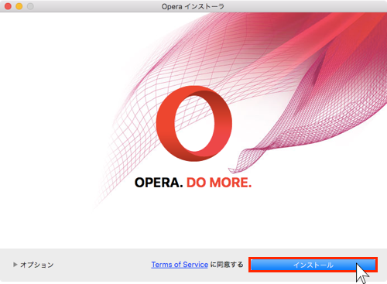Expand the オプション disclosure triangle
387x284 pixels.
point(15,265)
